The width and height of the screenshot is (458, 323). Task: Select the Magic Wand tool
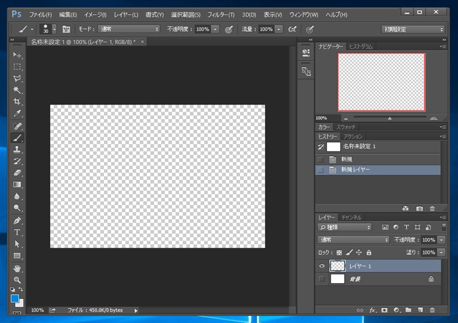click(x=17, y=90)
